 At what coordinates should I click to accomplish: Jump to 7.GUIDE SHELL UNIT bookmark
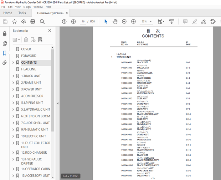tap(35, 123)
